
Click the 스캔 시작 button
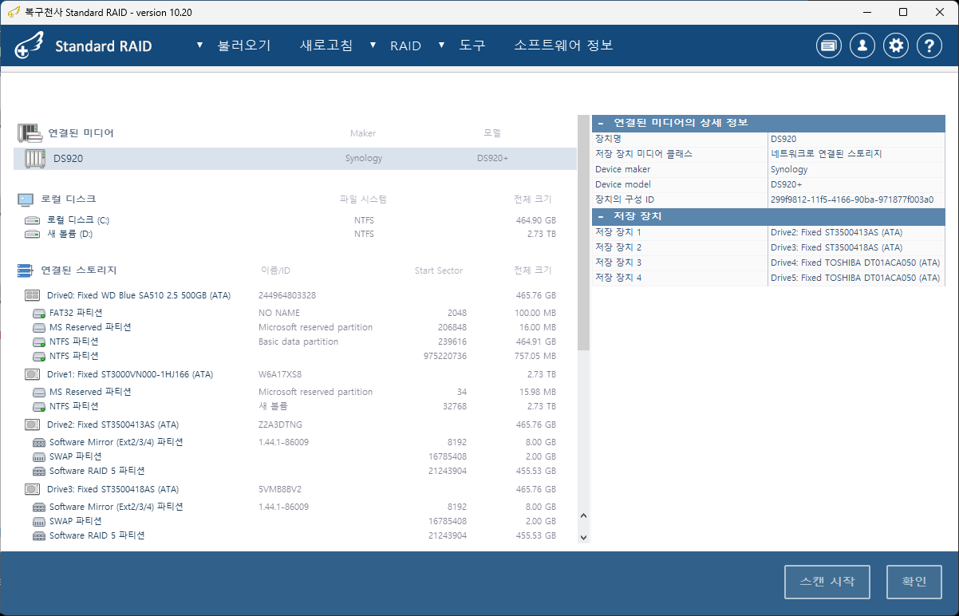pyautogui.click(x=827, y=582)
